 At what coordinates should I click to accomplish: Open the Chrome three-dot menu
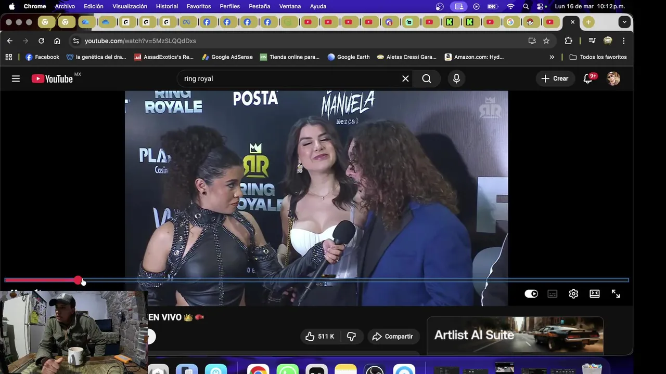tap(623, 41)
